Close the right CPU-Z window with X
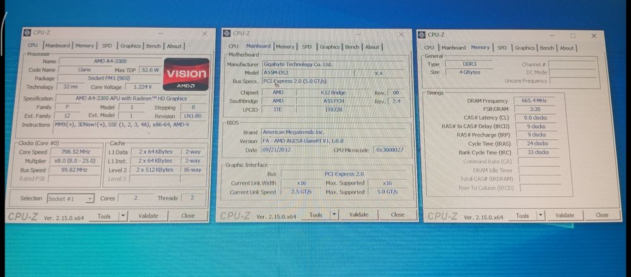 coord(594,36)
